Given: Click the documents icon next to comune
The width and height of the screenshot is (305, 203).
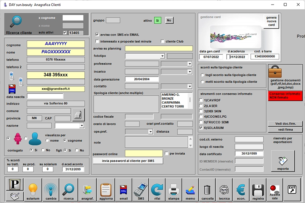Looking at the screenshot, I should coord(79,115).
